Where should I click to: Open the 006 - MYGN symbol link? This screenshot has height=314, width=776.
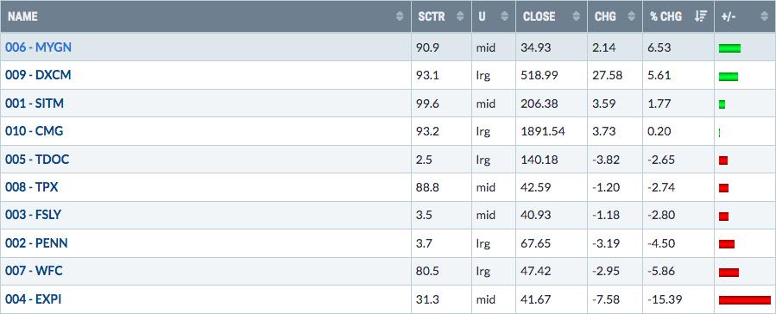pyautogui.click(x=38, y=47)
